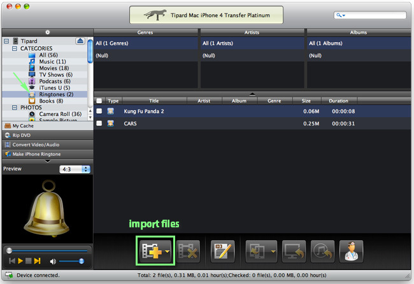The width and height of the screenshot is (414, 284).
Task: Select All (1 Genres) entry
Action: [x=146, y=43]
